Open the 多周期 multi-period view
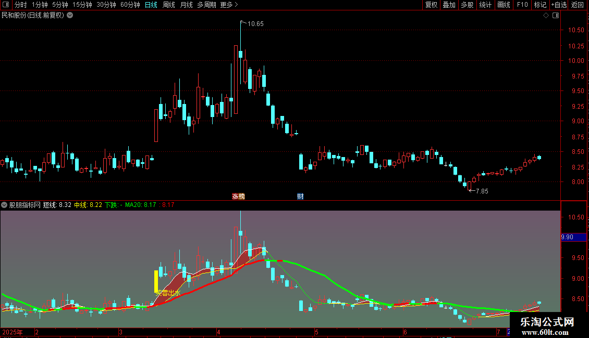The height and width of the screenshot is (338, 589). click(x=206, y=5)
